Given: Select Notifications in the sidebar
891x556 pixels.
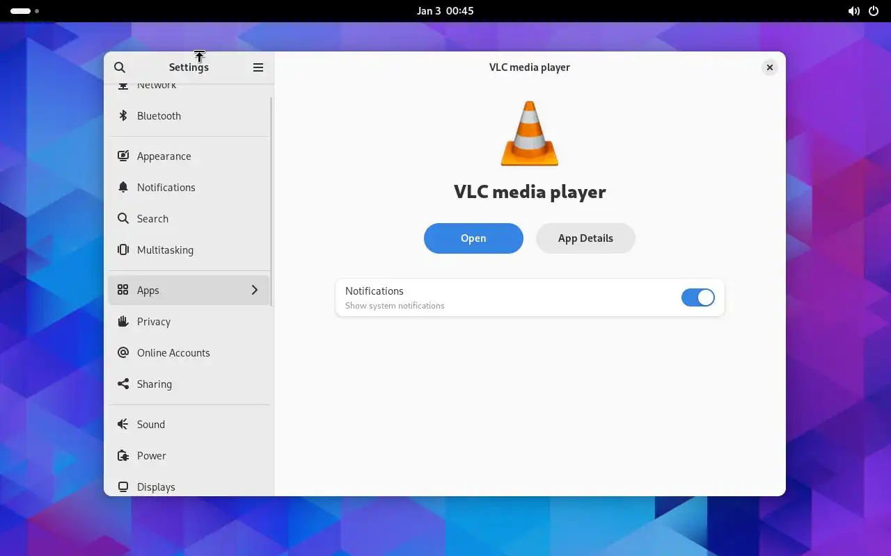Looking at the screenshot, I should [x=189, y=188].
